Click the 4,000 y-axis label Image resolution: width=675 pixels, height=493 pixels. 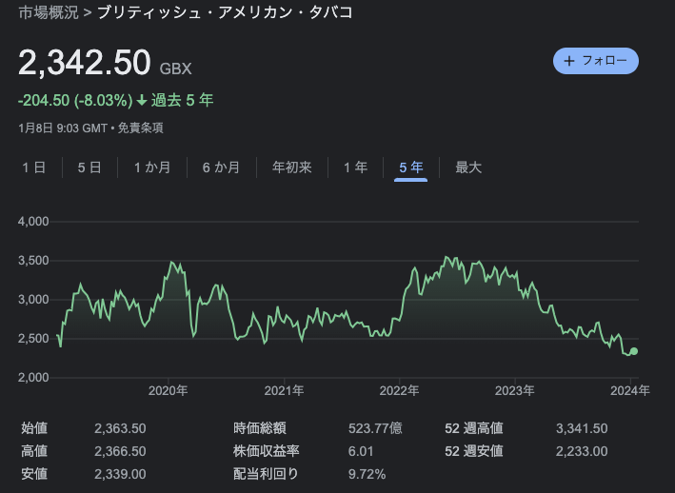(x=33, y=222)
